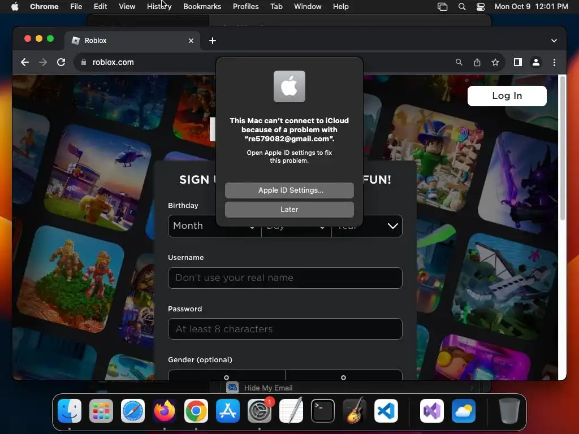Click the Log In button

pyautogui.click(x=507, y=96)
